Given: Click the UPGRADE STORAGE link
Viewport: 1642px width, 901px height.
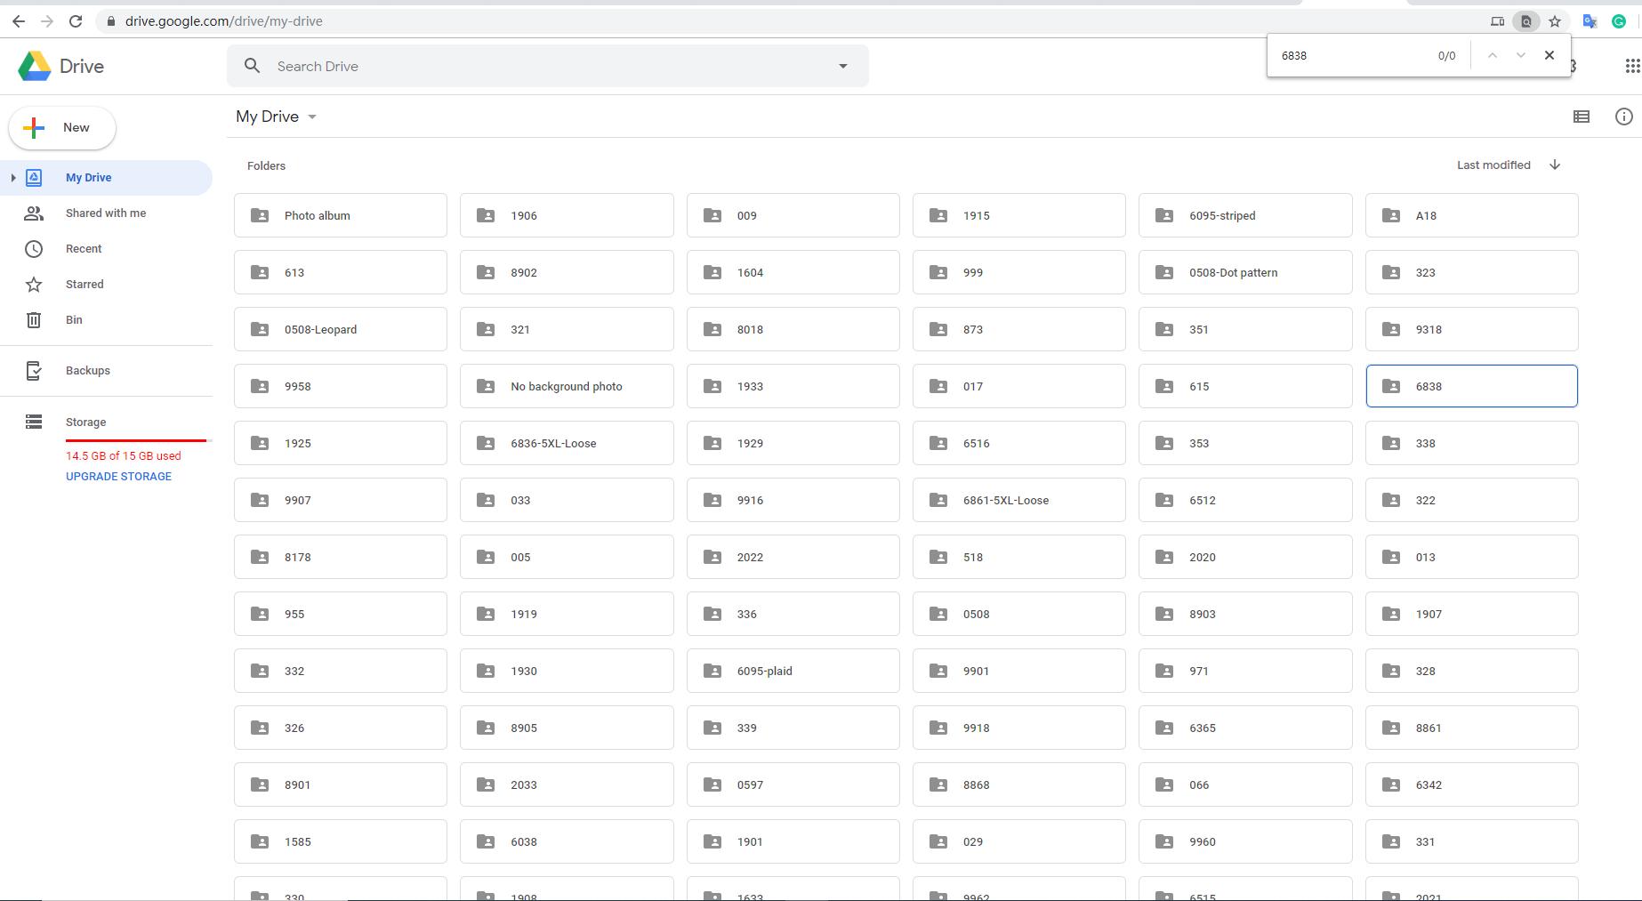Looking at the screenshot, I should tap(118, 477).
